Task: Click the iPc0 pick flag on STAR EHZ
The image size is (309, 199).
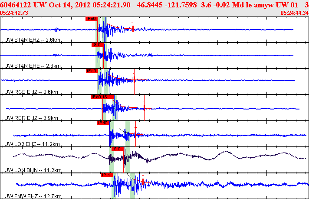Action: pyautogui.click(x=92, y=19)
